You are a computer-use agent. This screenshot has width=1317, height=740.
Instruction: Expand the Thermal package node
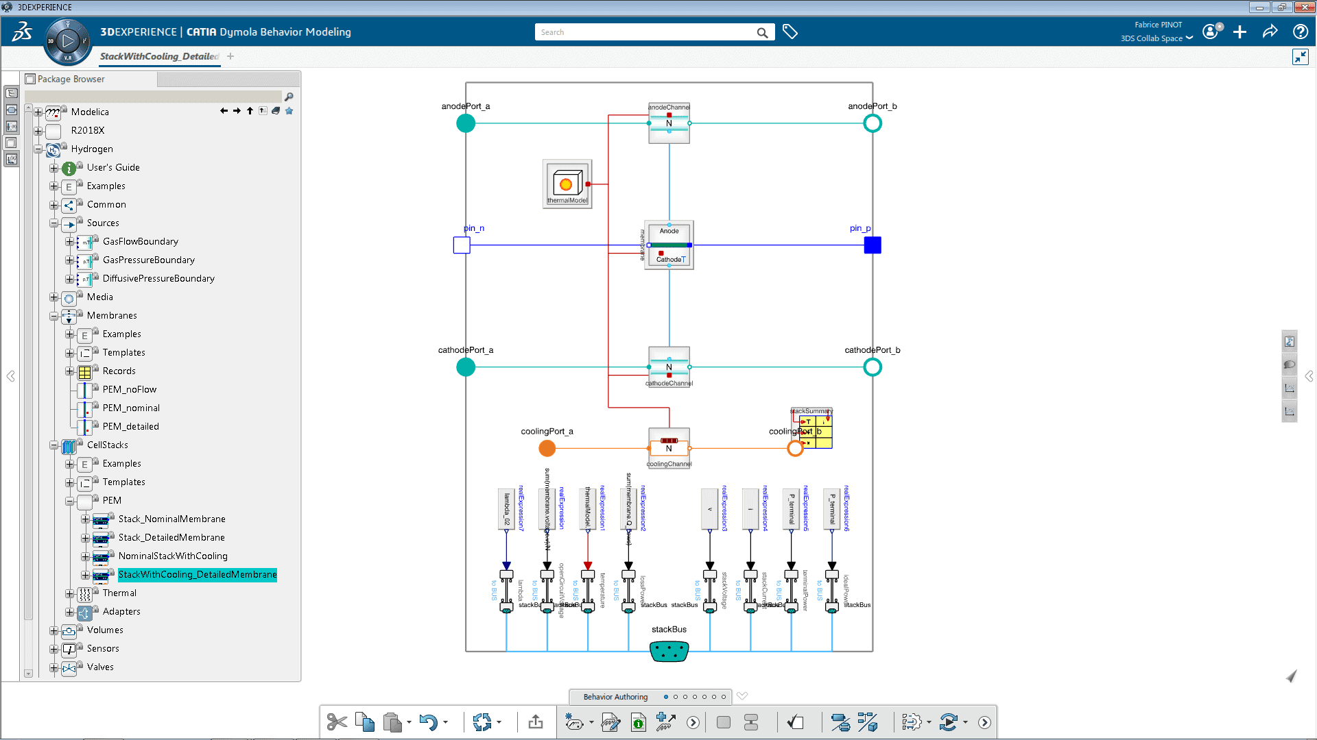coord(69,593)
